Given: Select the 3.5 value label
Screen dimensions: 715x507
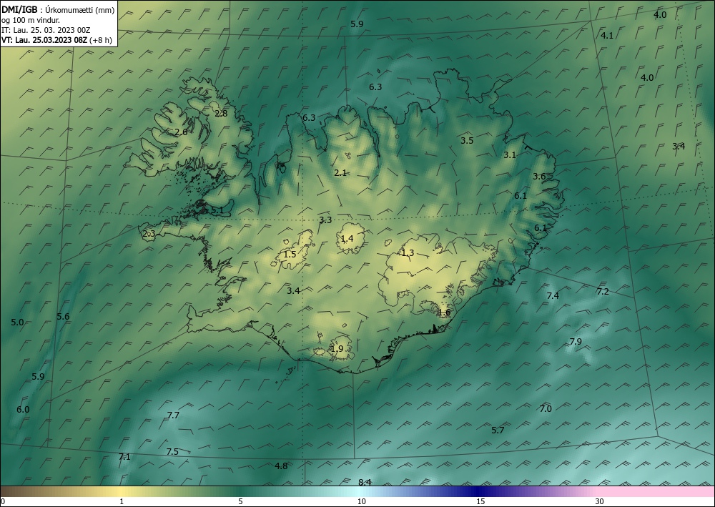Looking at the screenshot, I should point(467,140).
